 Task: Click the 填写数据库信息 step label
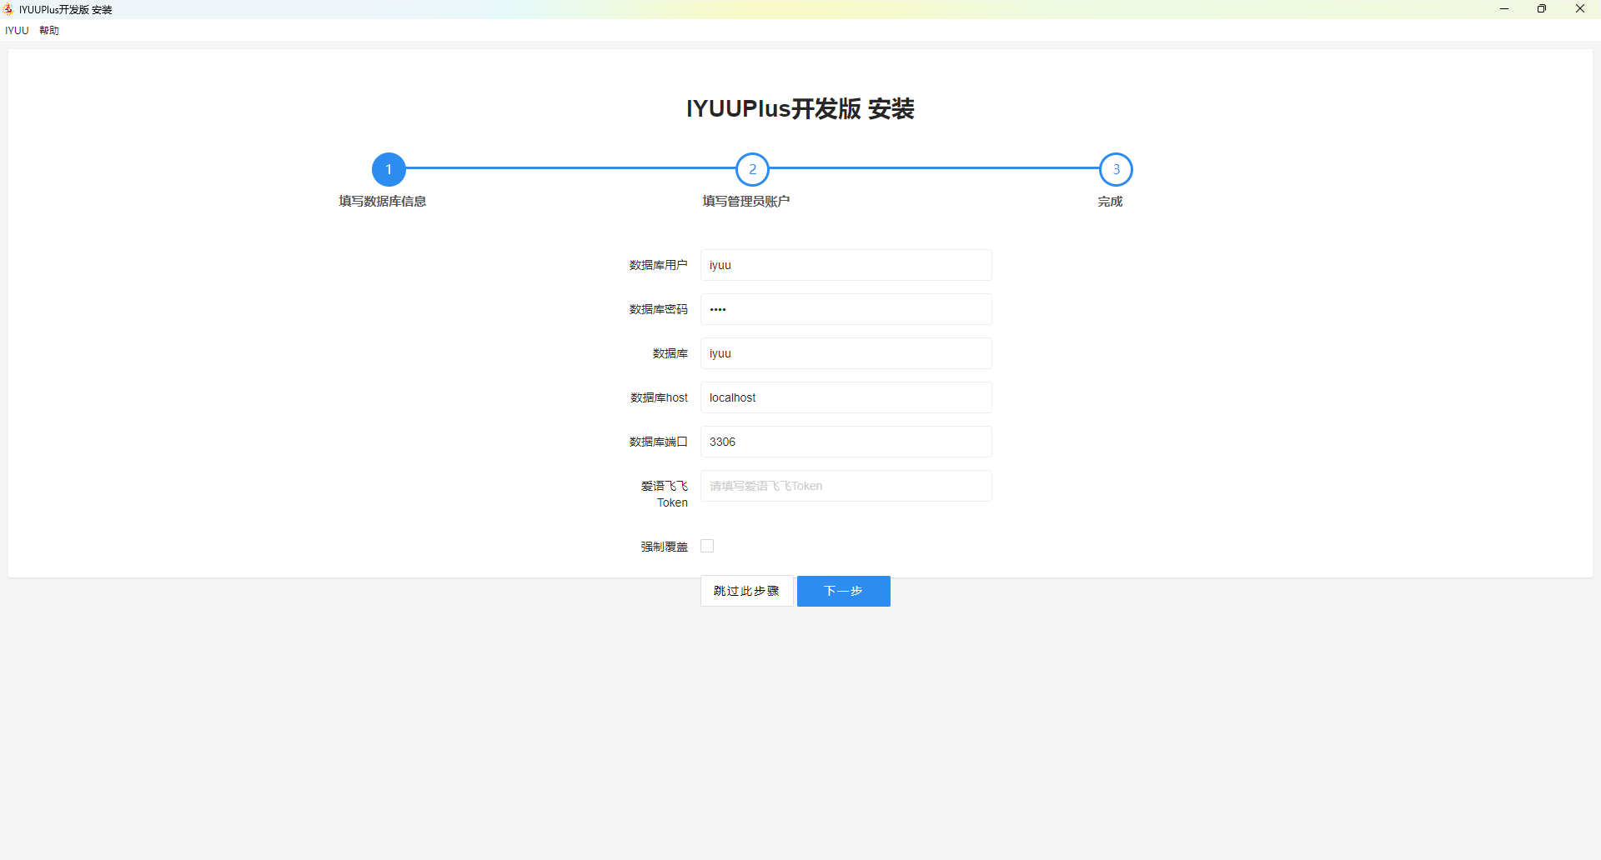pyautogui.click(x=383, y=201)
